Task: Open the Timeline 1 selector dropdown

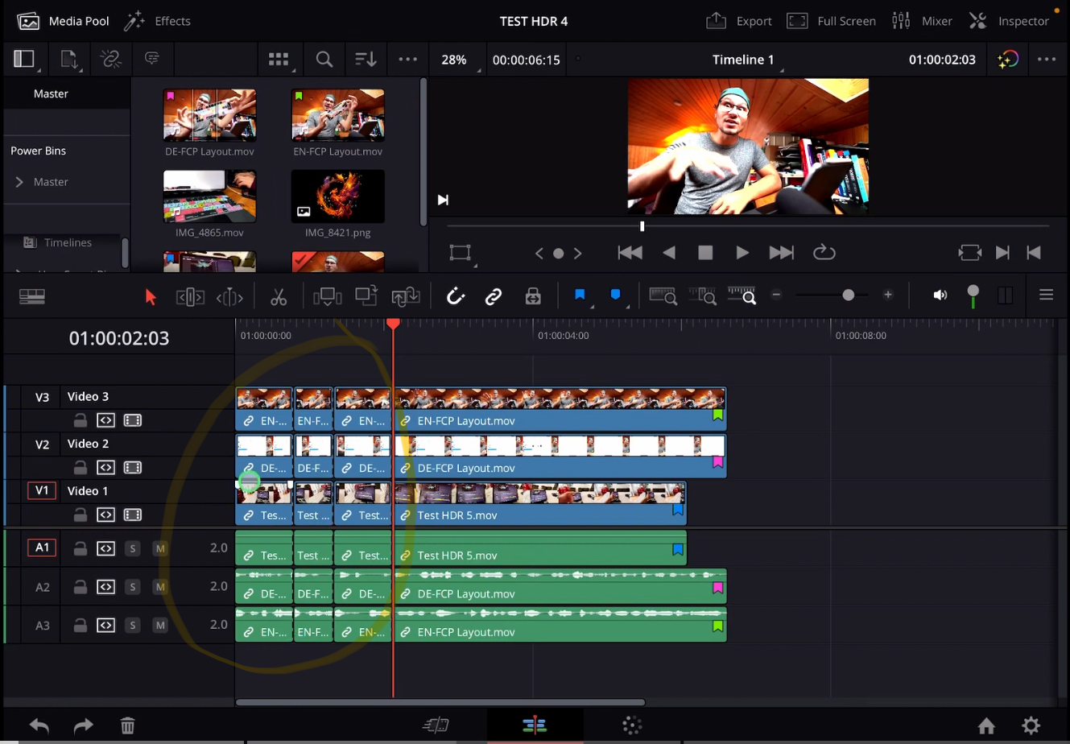Action: (743, 60)
